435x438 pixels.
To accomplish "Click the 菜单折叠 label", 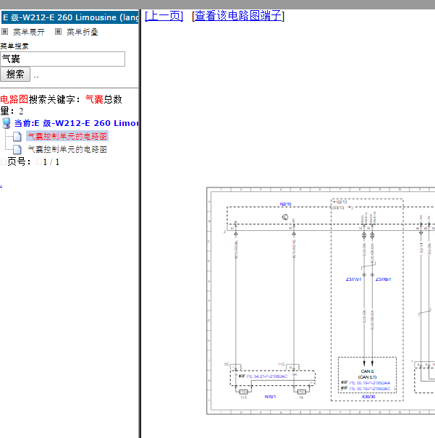I will click(x=83, y=32).
